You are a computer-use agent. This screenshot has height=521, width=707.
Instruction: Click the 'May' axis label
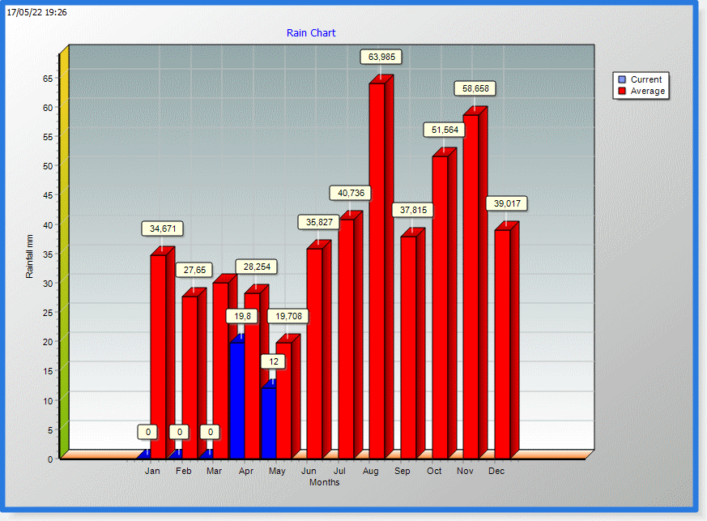point(277,472)
